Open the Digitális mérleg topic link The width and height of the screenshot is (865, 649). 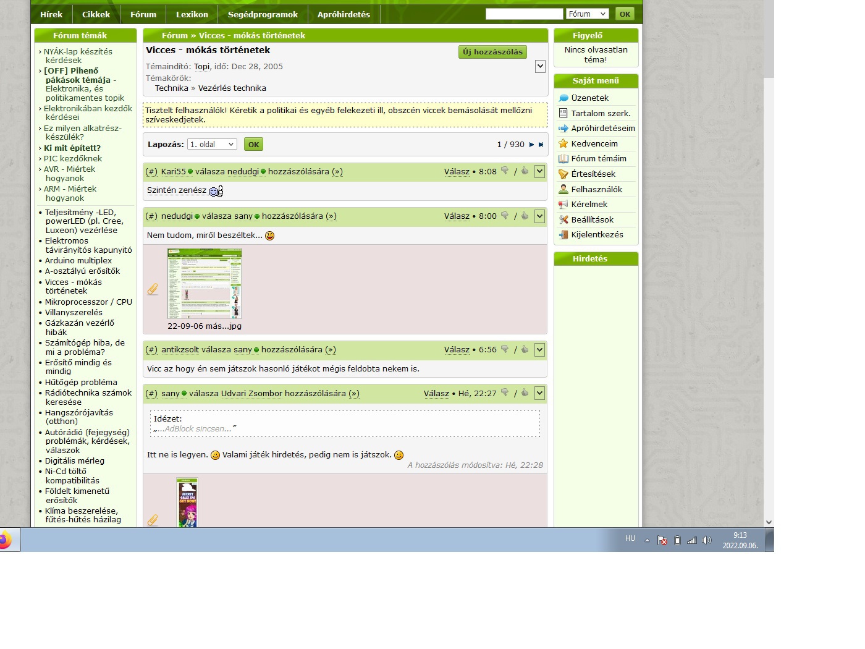75,461
